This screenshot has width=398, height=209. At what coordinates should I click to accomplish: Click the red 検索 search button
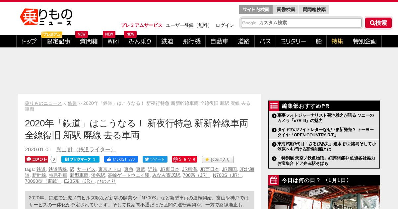[378, 23]
